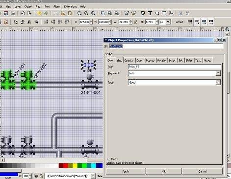The image size is (231, 179).
Task: Click the Tag input field
Action: pyautogui.click(x=174, y=67)
